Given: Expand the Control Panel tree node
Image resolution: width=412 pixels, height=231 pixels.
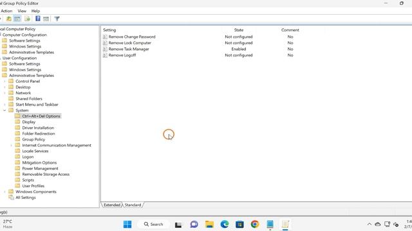Looking at the screenshot, I should click(5, 81).
